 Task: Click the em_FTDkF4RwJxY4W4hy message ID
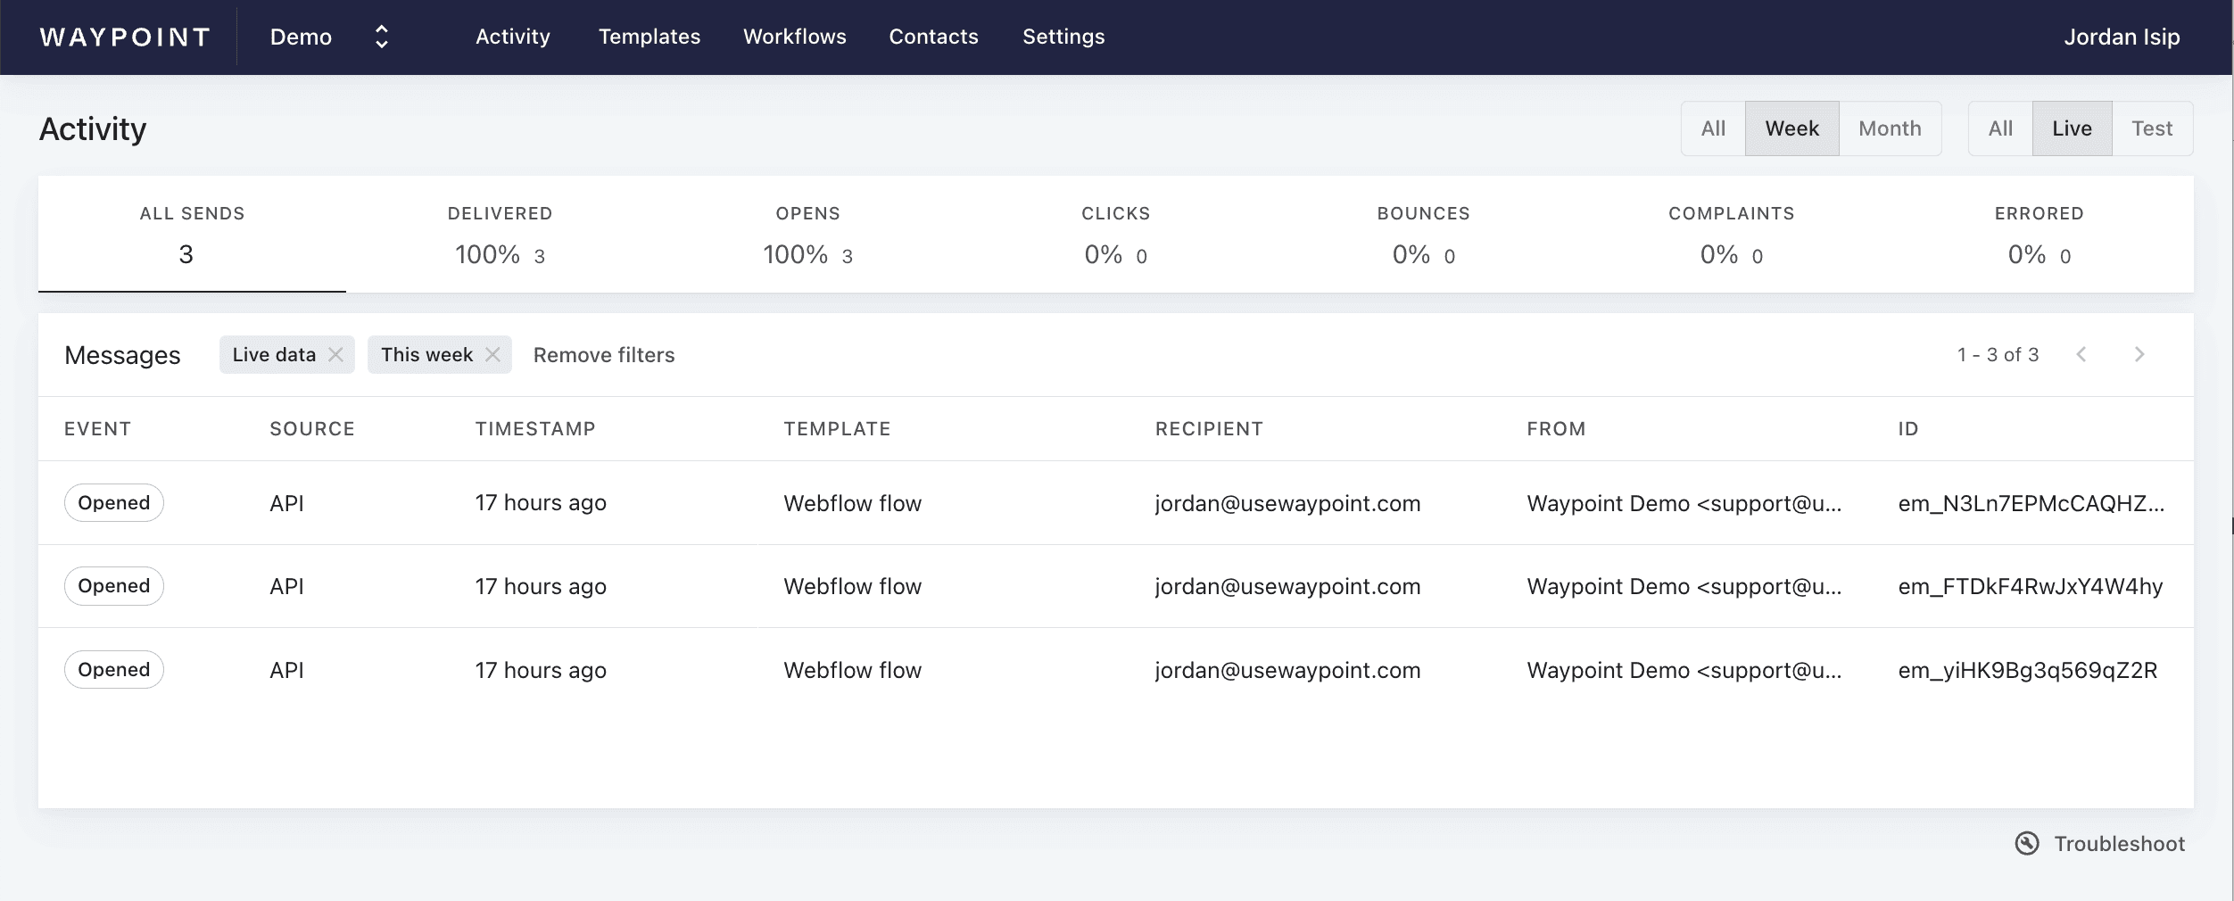(2031, 586)
